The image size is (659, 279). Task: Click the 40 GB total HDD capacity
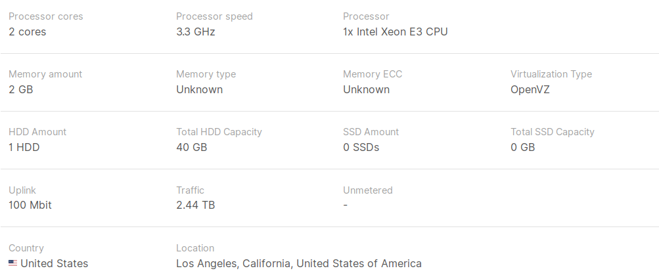[192, 148]
